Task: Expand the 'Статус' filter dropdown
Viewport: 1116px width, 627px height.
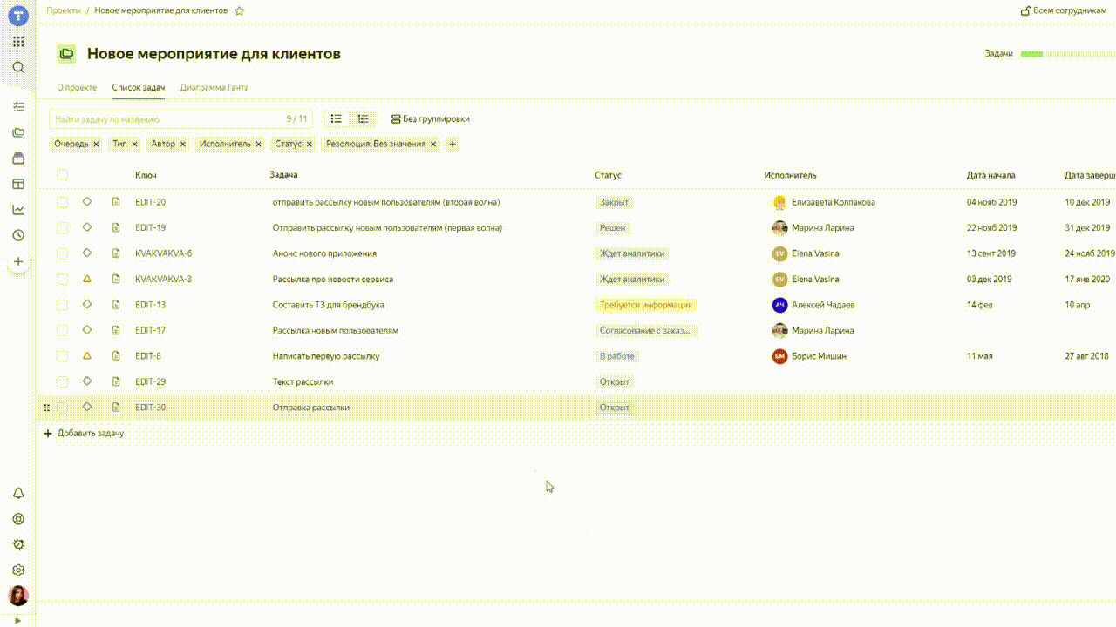Action: 288,144
